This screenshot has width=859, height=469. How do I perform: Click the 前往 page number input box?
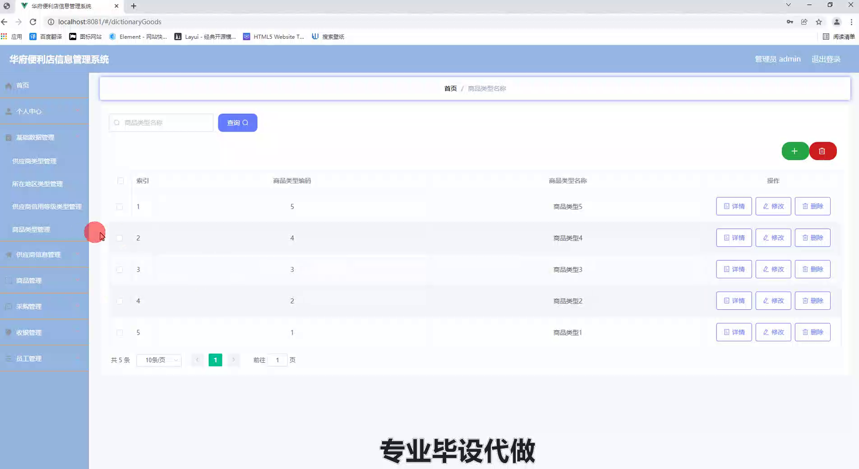(277, 360)
